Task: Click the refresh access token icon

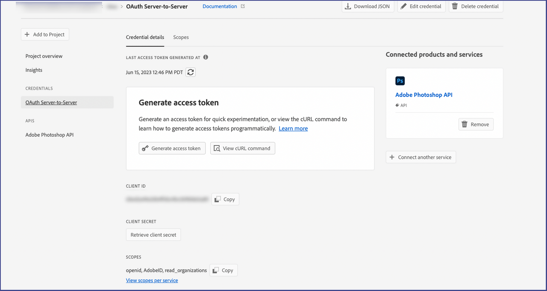Action: click(191, 72)
